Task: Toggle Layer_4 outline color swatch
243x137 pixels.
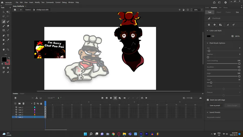Action: coord(35,110)
